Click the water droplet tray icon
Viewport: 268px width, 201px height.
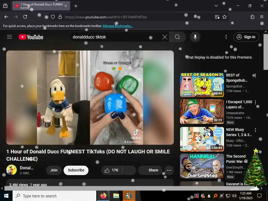tap(209, 196)
